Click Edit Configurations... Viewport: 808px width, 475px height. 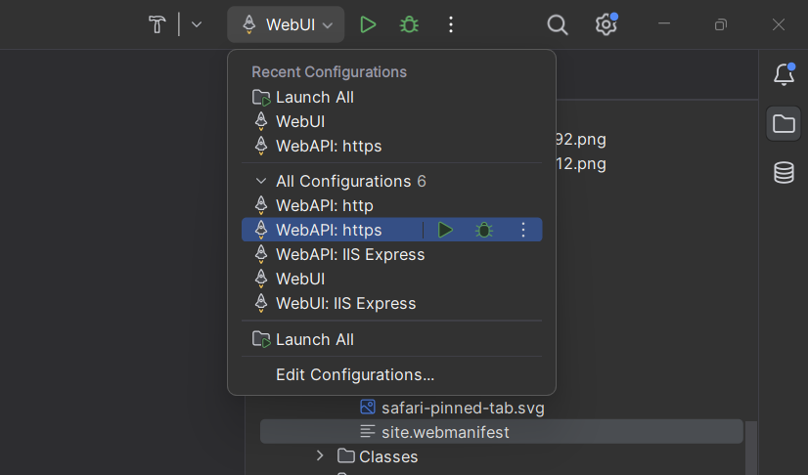tap(354, 374)
